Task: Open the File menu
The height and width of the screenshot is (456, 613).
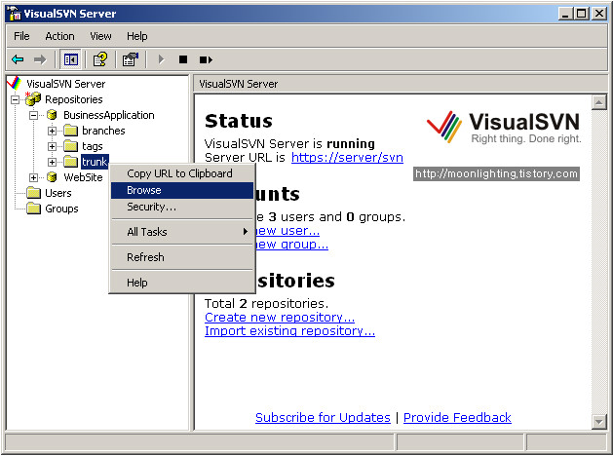Action: click(21, 36)
